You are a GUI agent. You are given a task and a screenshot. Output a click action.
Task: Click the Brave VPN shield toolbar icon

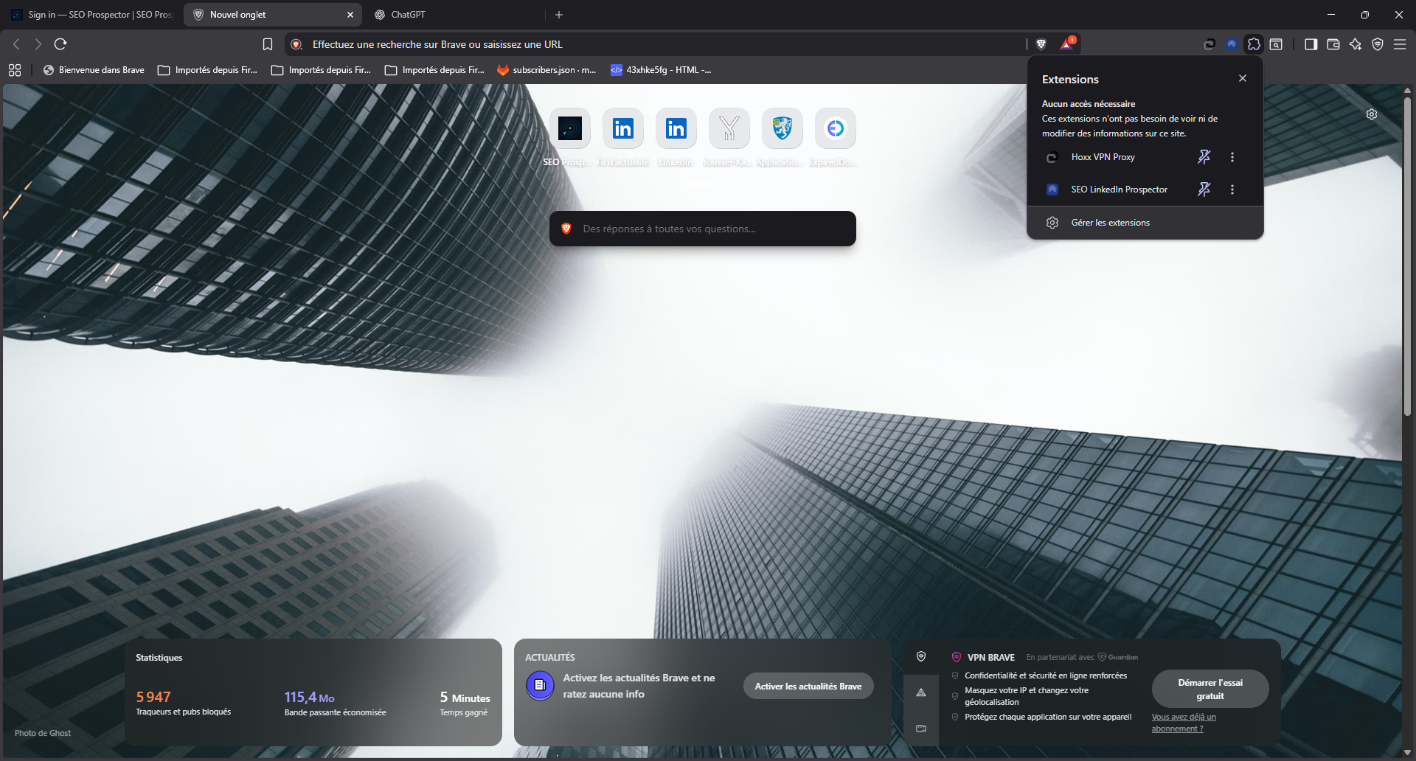1377,44
